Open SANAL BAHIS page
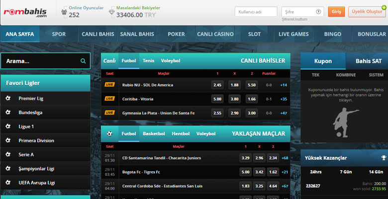The height and width of the screenshot is (199, 388). 137,34
